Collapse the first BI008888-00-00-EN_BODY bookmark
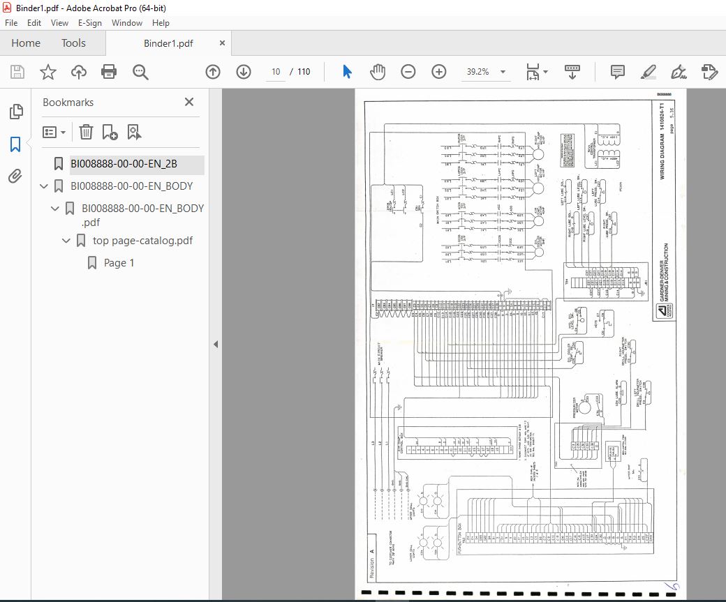The width and height of the screenshot is (726, 602). (x=44, y=186)
